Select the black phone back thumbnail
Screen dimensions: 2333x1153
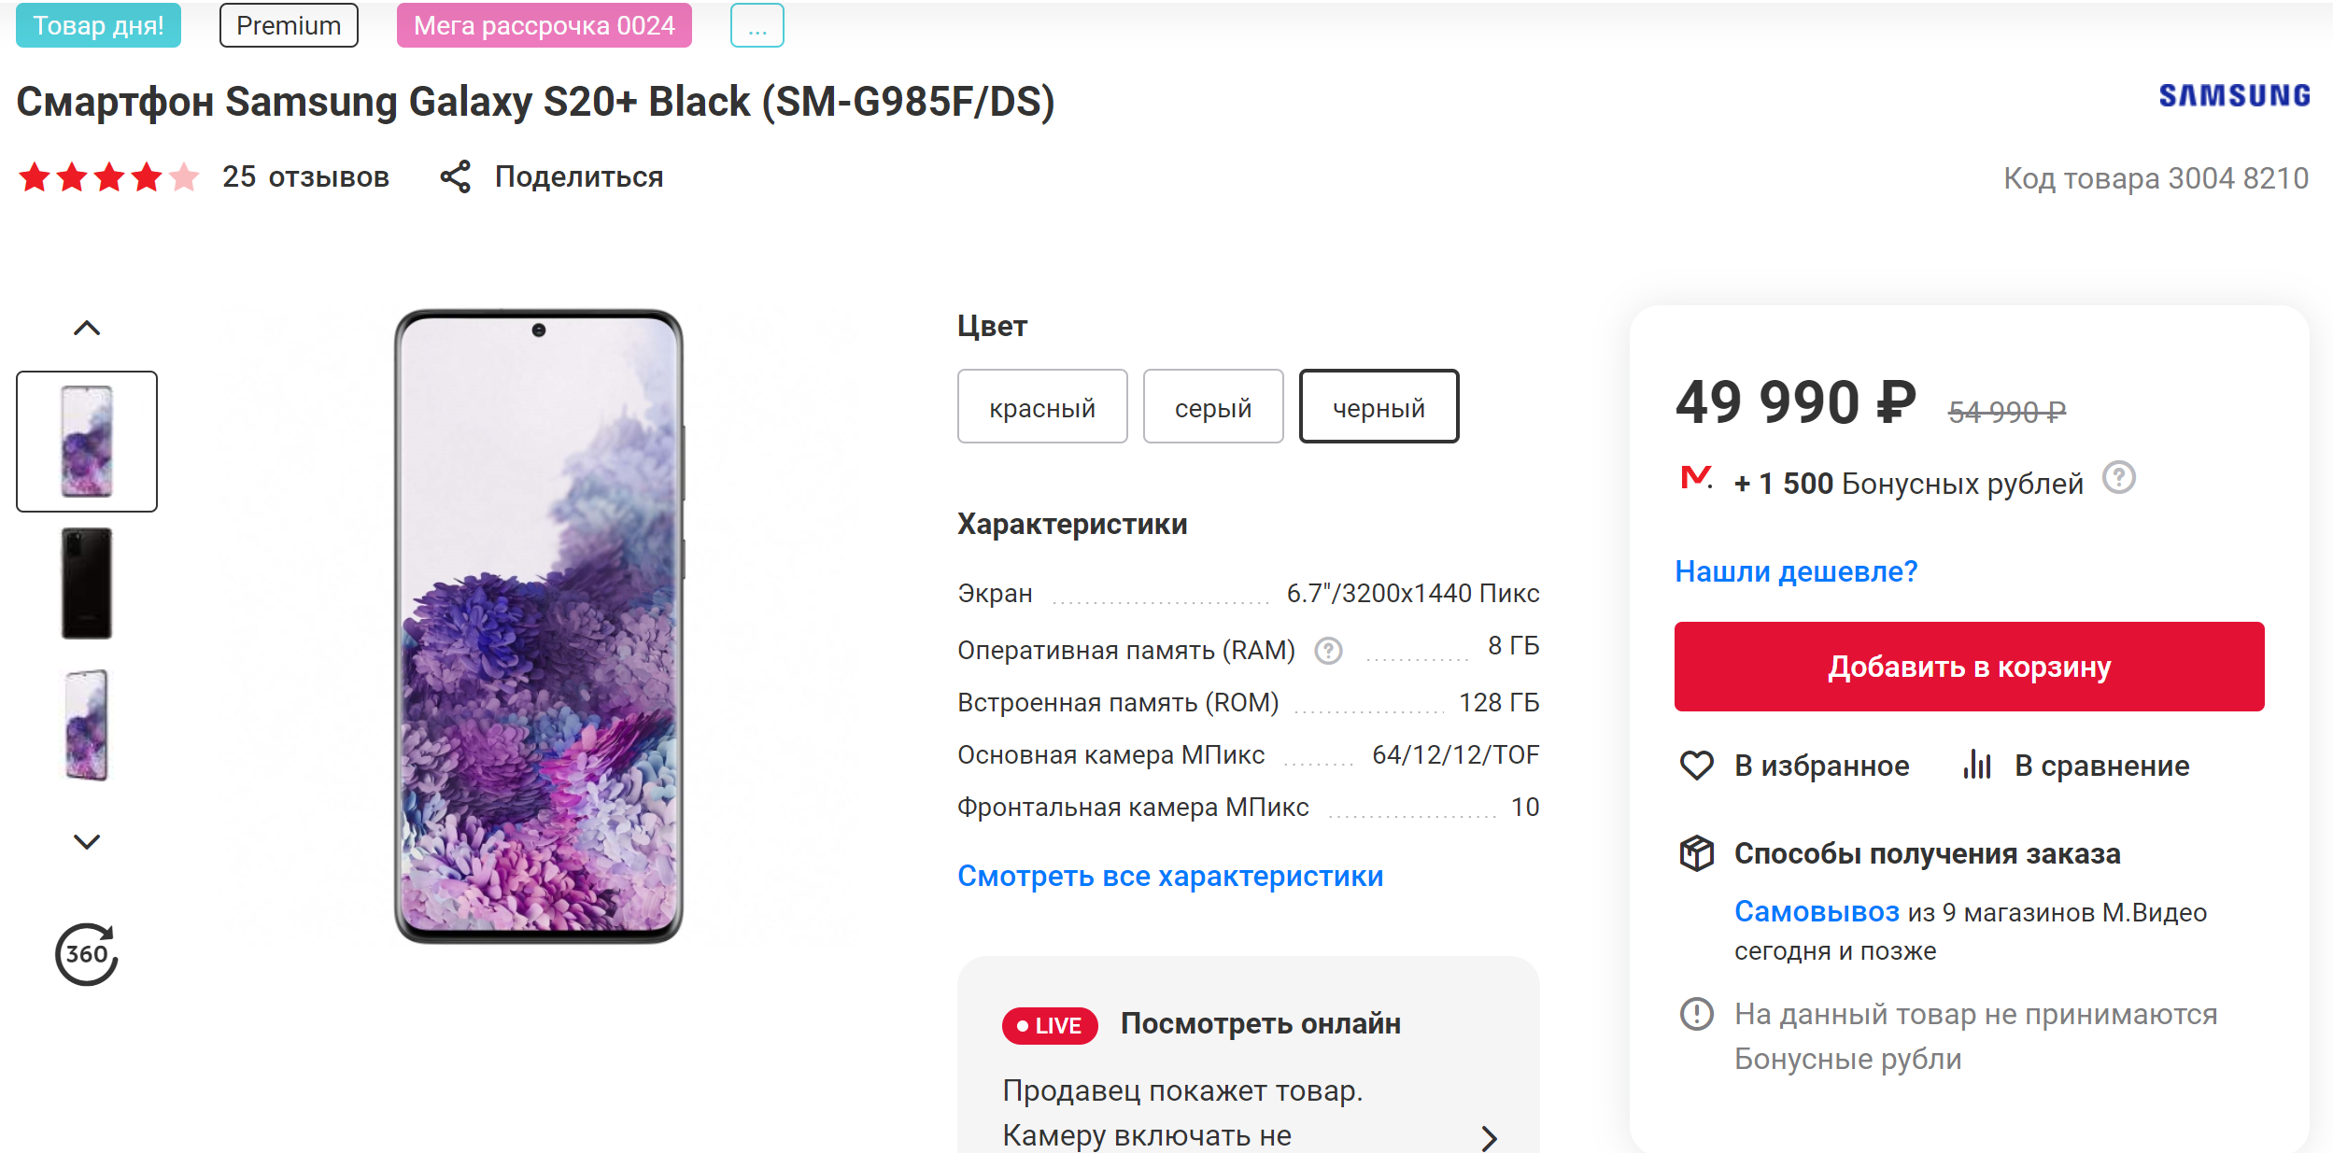click(x=87, y=584)
